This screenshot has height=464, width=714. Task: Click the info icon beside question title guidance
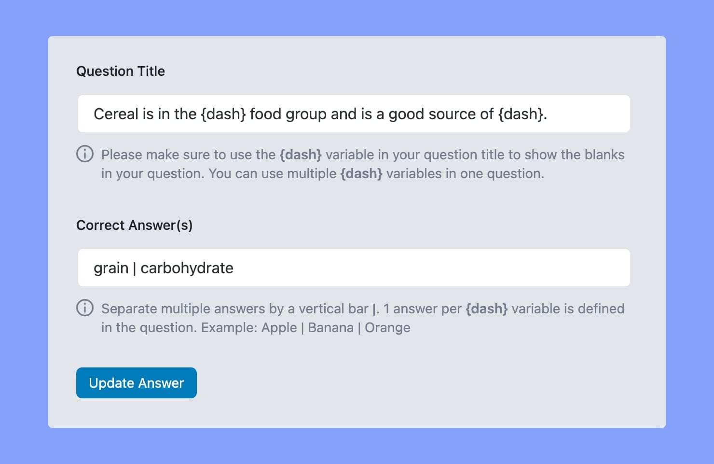click(84, 154)
